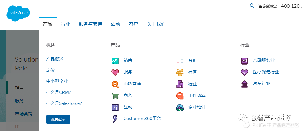The height and width of the screenshot is (131, 302).
Task: Select 市场营销 in the dimmed left sidebar
Action: 24,114
